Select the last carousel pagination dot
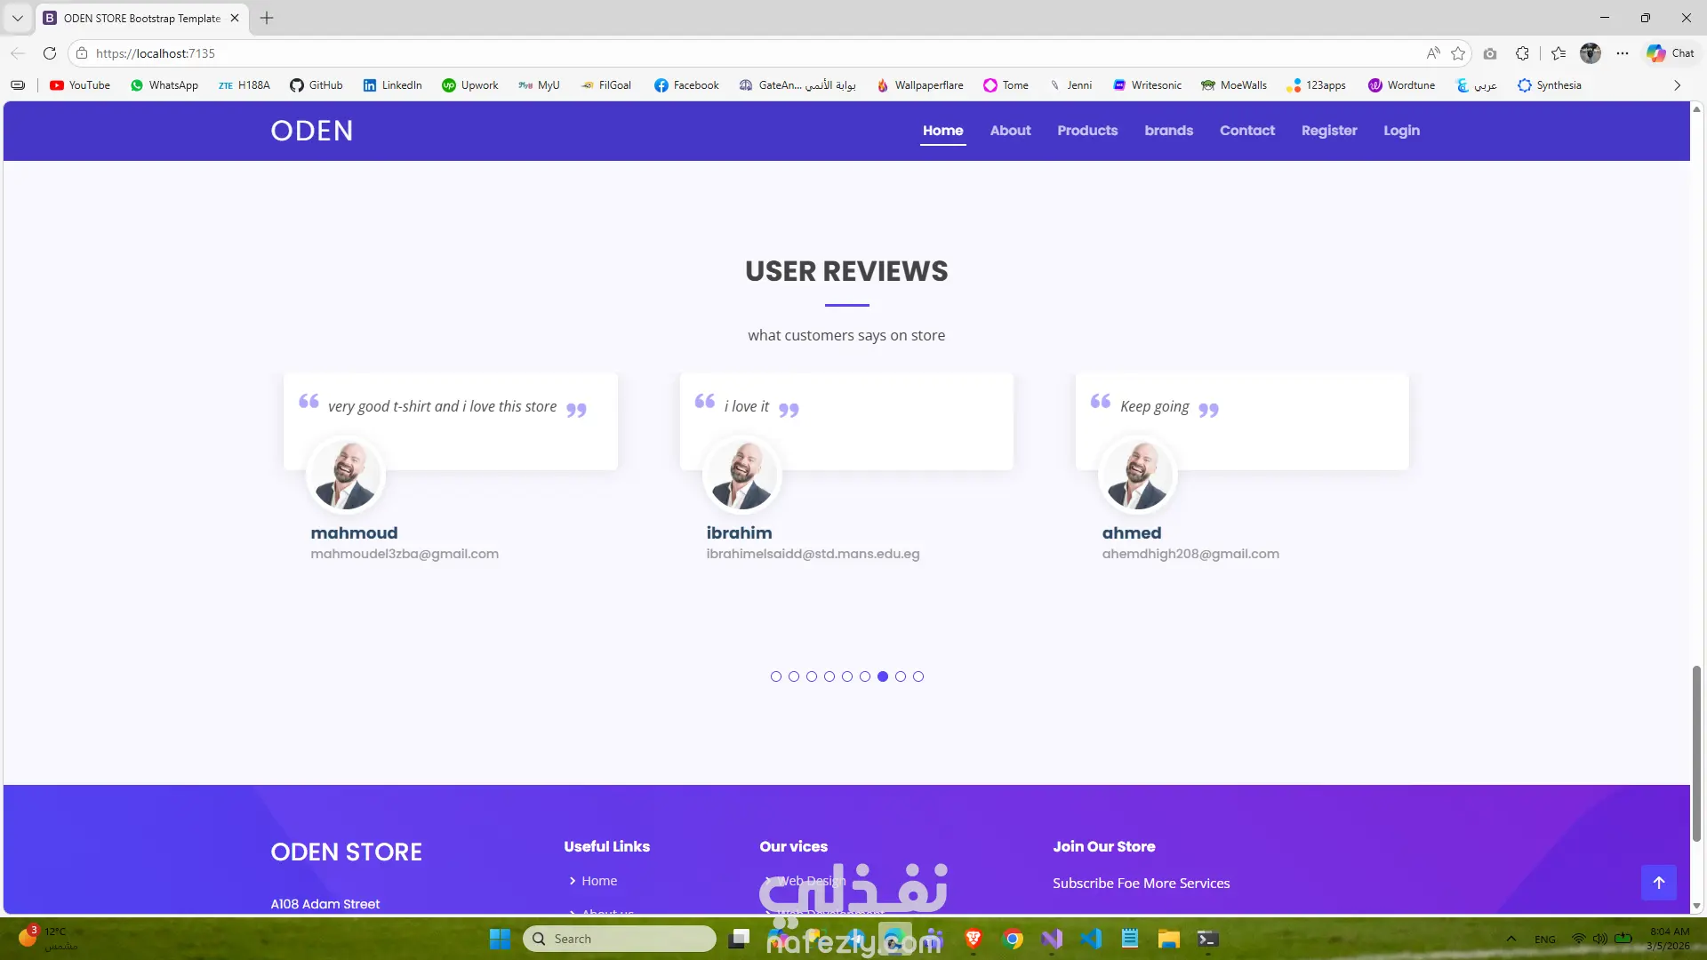 pyautogui.click(x=918, y=676)
